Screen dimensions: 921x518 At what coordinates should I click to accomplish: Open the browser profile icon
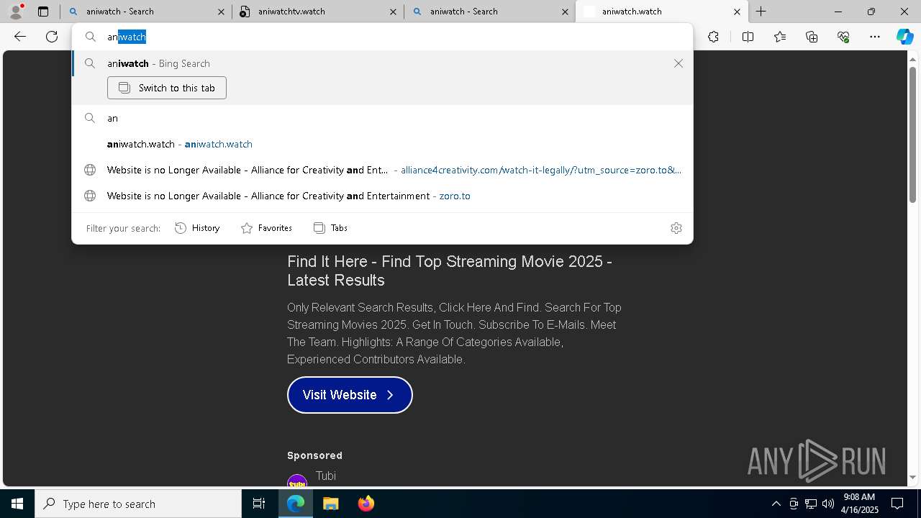point(16,12)
